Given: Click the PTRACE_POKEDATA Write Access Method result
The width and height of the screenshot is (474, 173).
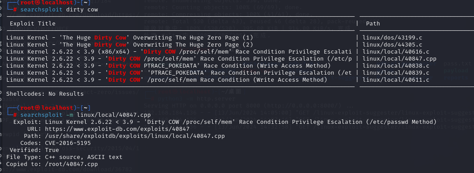Looking at the screenshot, I should point(168,65).
